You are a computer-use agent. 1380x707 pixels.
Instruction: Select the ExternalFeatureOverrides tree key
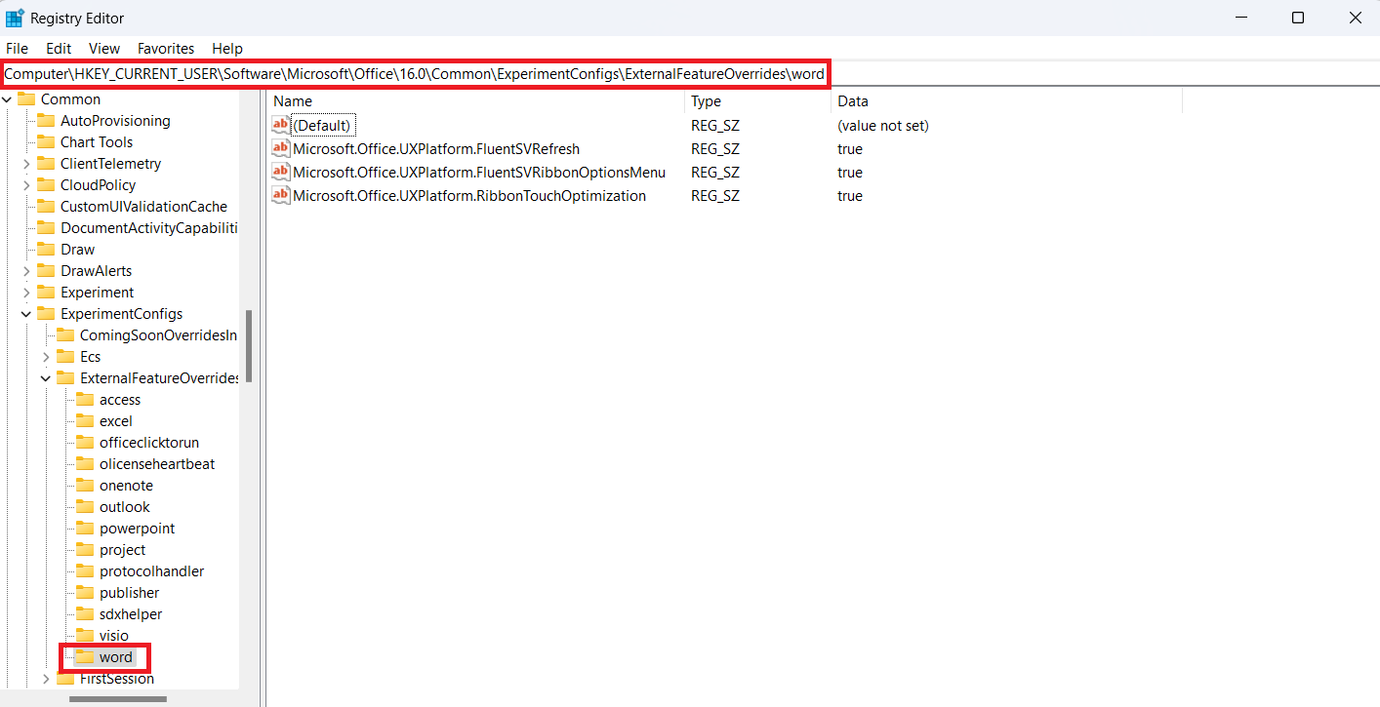click(x=159, y=378)
